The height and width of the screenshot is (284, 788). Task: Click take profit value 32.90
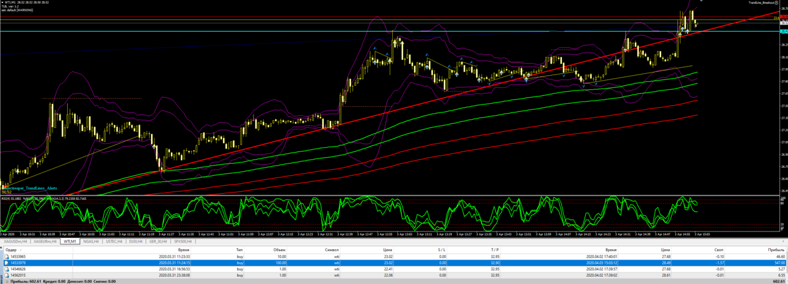click(495, 263)
